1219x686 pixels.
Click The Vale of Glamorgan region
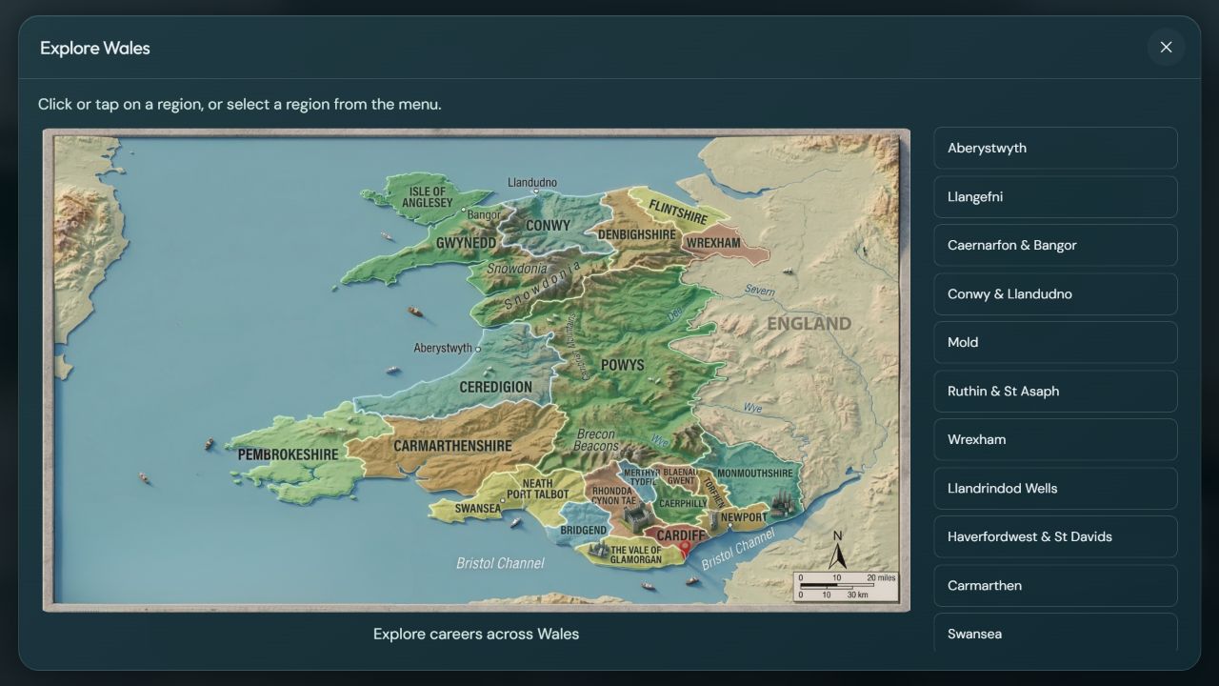click(636, 555)
